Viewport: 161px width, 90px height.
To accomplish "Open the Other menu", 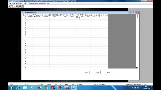I will [25, 3].
